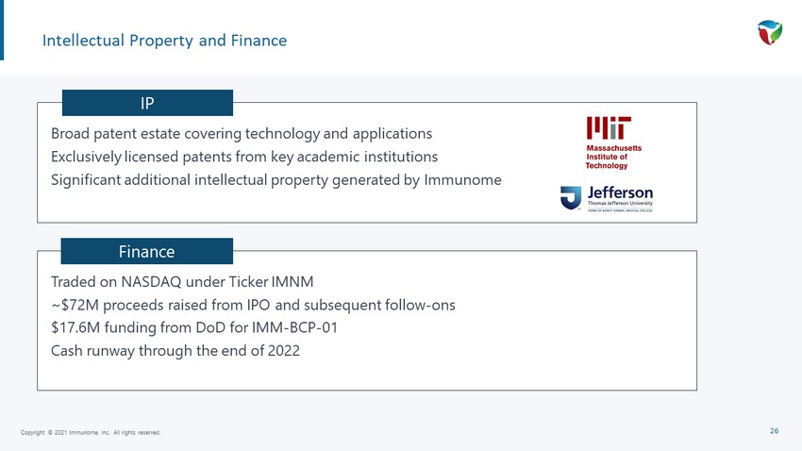Viewport: 802px width, 451px height.
Task: Click the Jefferson university wordmark
Action: coord(620,198)
